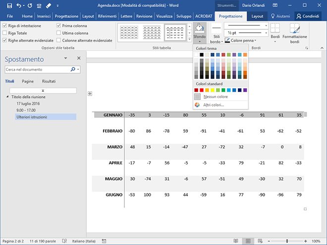The image size is (327, 245).
Task: Switch to Read Mode view in status bar
Action: pyautogui.click(x=235, y=241)
